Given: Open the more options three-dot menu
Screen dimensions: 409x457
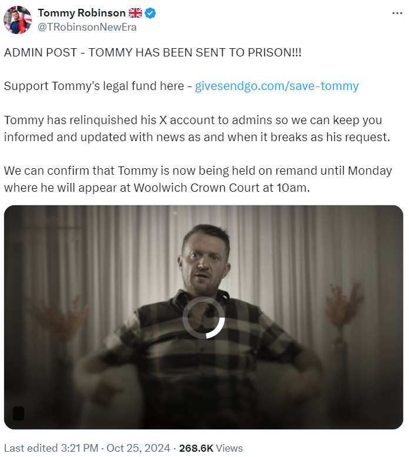Looking at the screenshot, I should click(x=397, y=13).
